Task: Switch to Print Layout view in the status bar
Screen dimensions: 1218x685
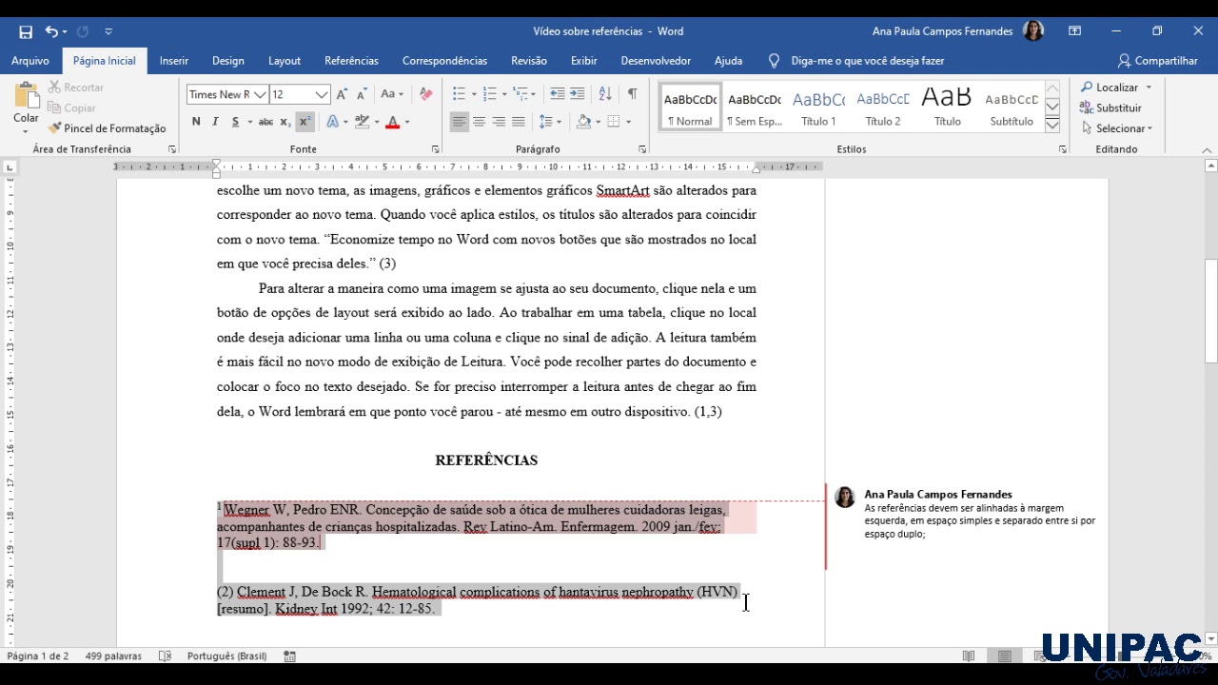Action: [1005, 656]
